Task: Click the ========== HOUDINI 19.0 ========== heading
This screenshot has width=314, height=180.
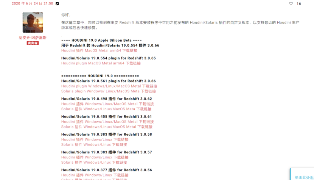Action: click(100, 76)
